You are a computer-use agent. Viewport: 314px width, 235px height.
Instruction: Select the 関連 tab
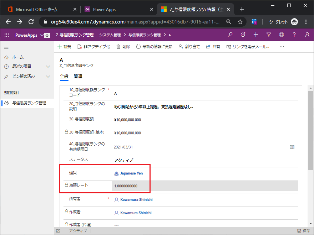(78, 77)
